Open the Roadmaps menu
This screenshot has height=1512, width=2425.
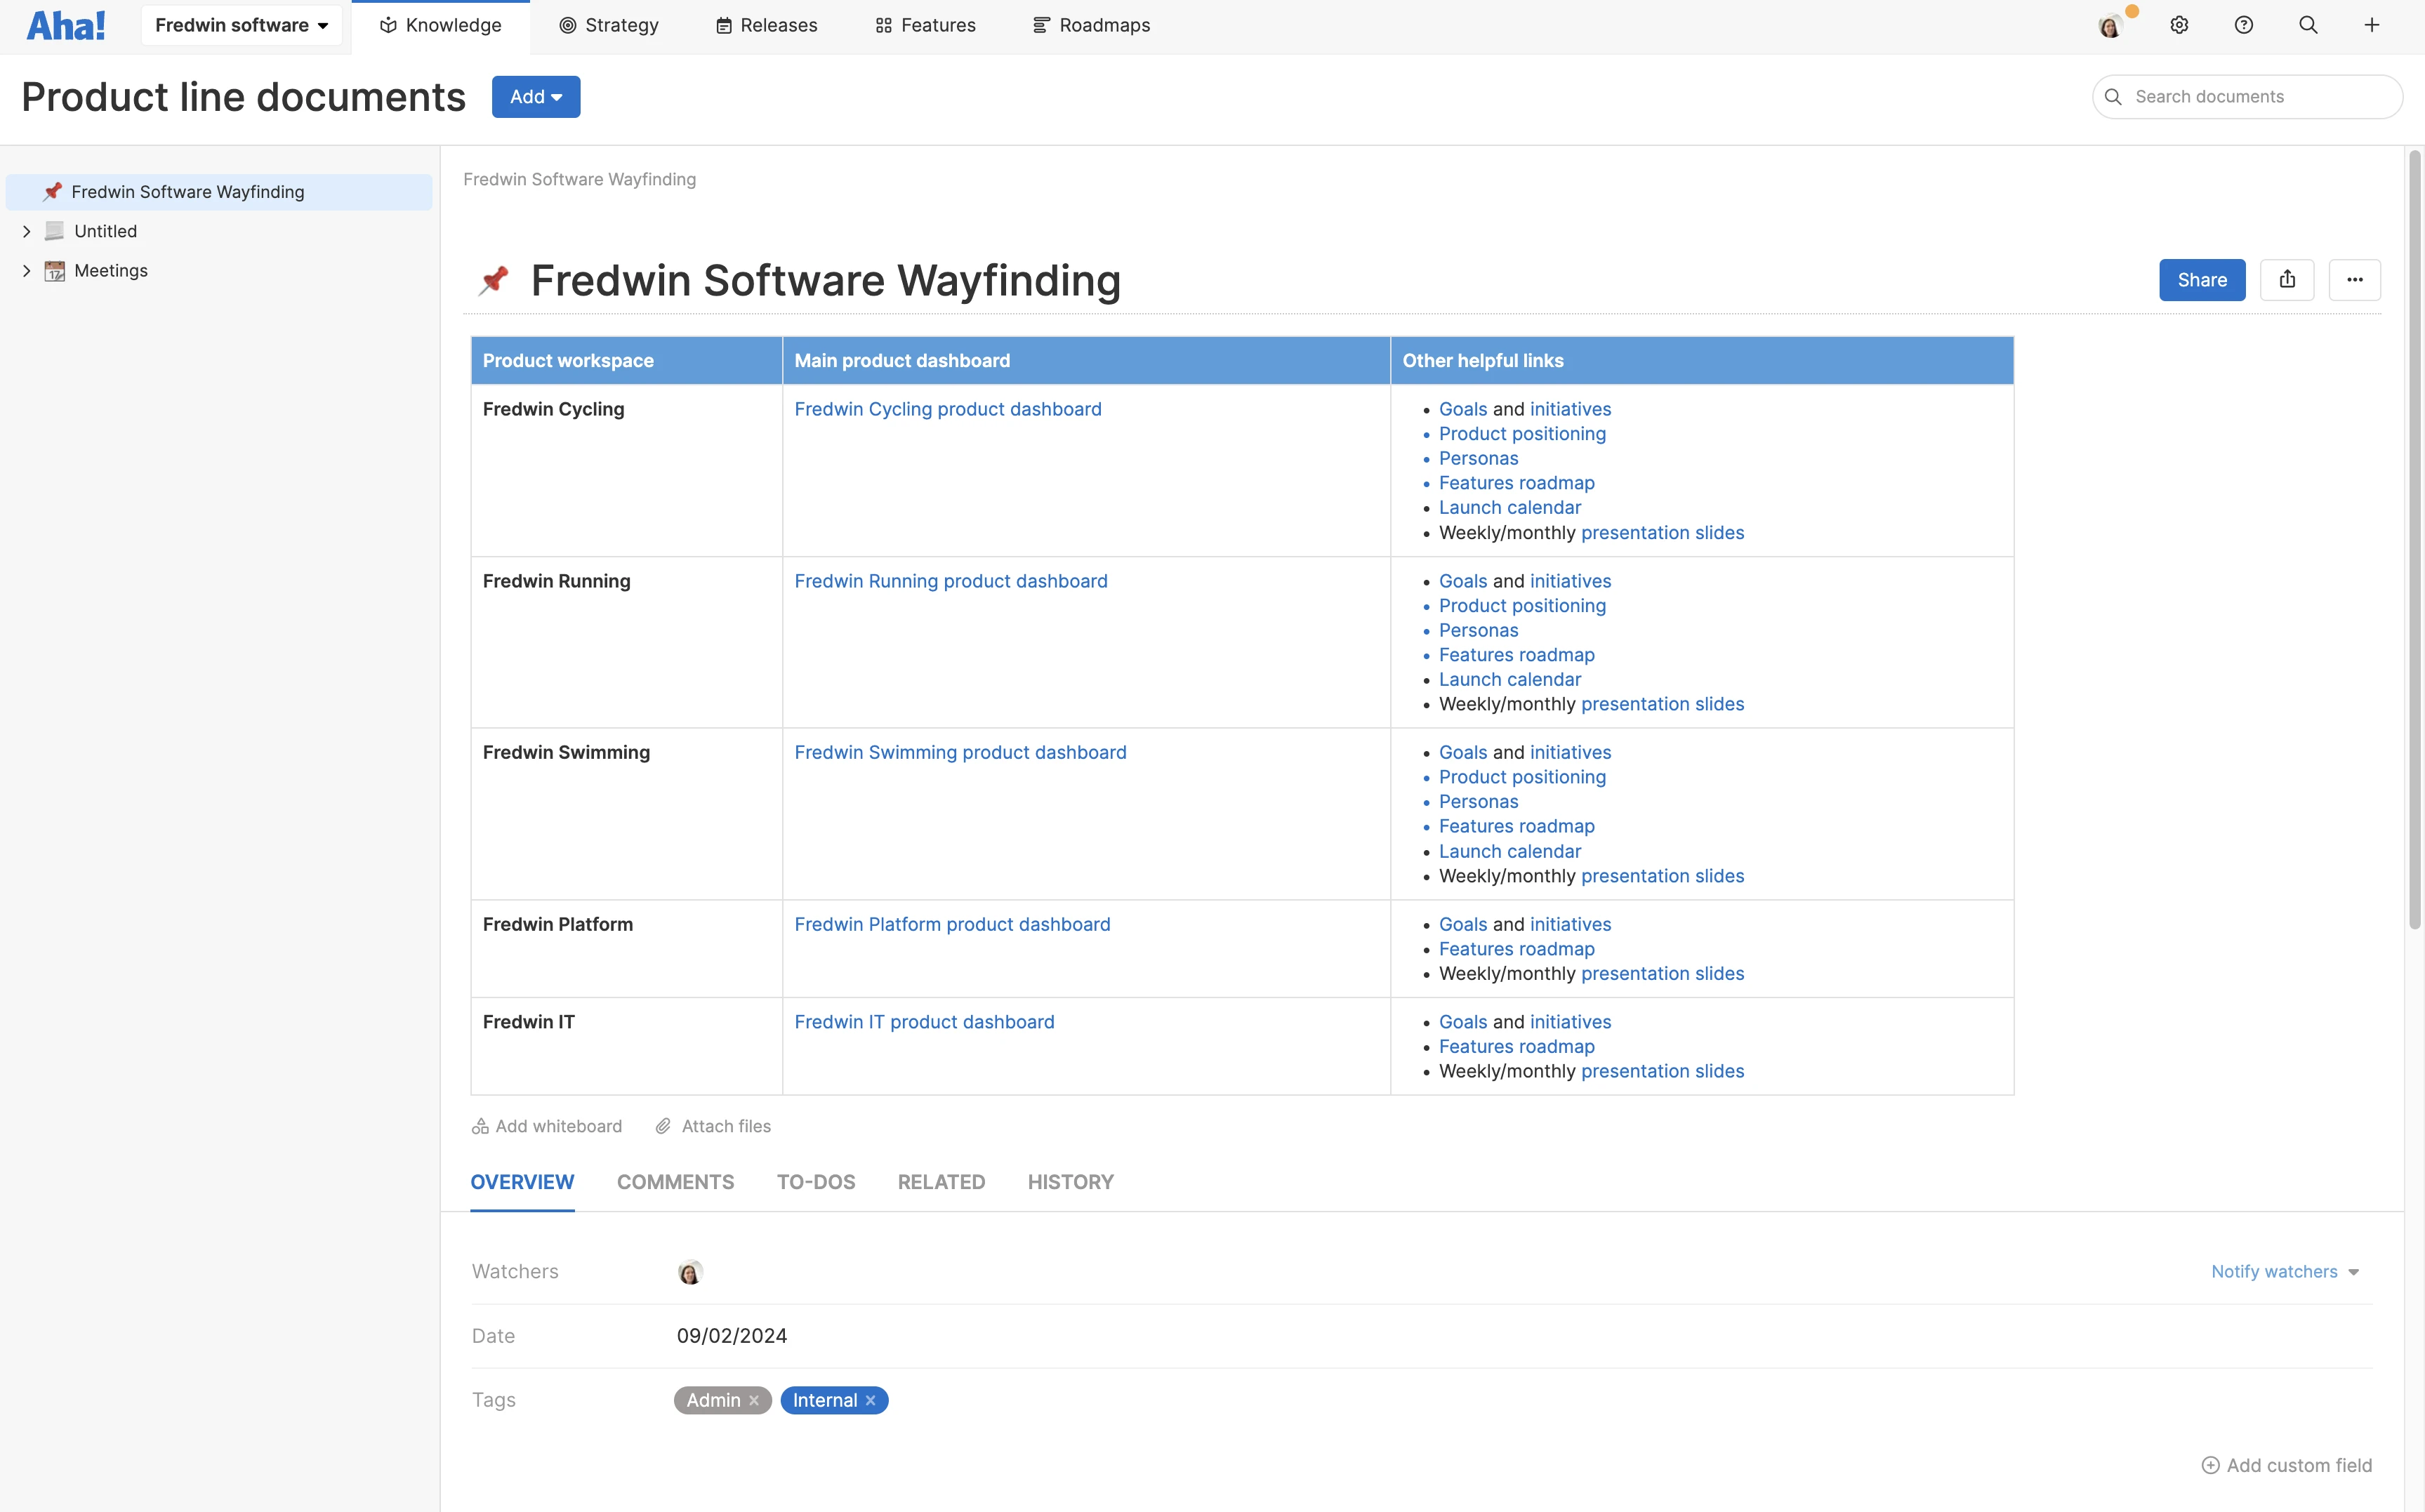click(x=1091, y=25)
